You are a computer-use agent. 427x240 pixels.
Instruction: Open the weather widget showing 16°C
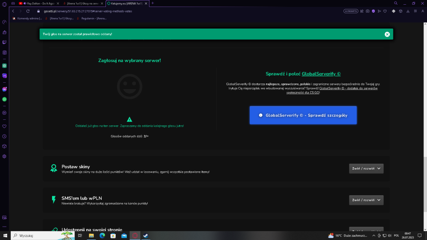coord(348,235)
